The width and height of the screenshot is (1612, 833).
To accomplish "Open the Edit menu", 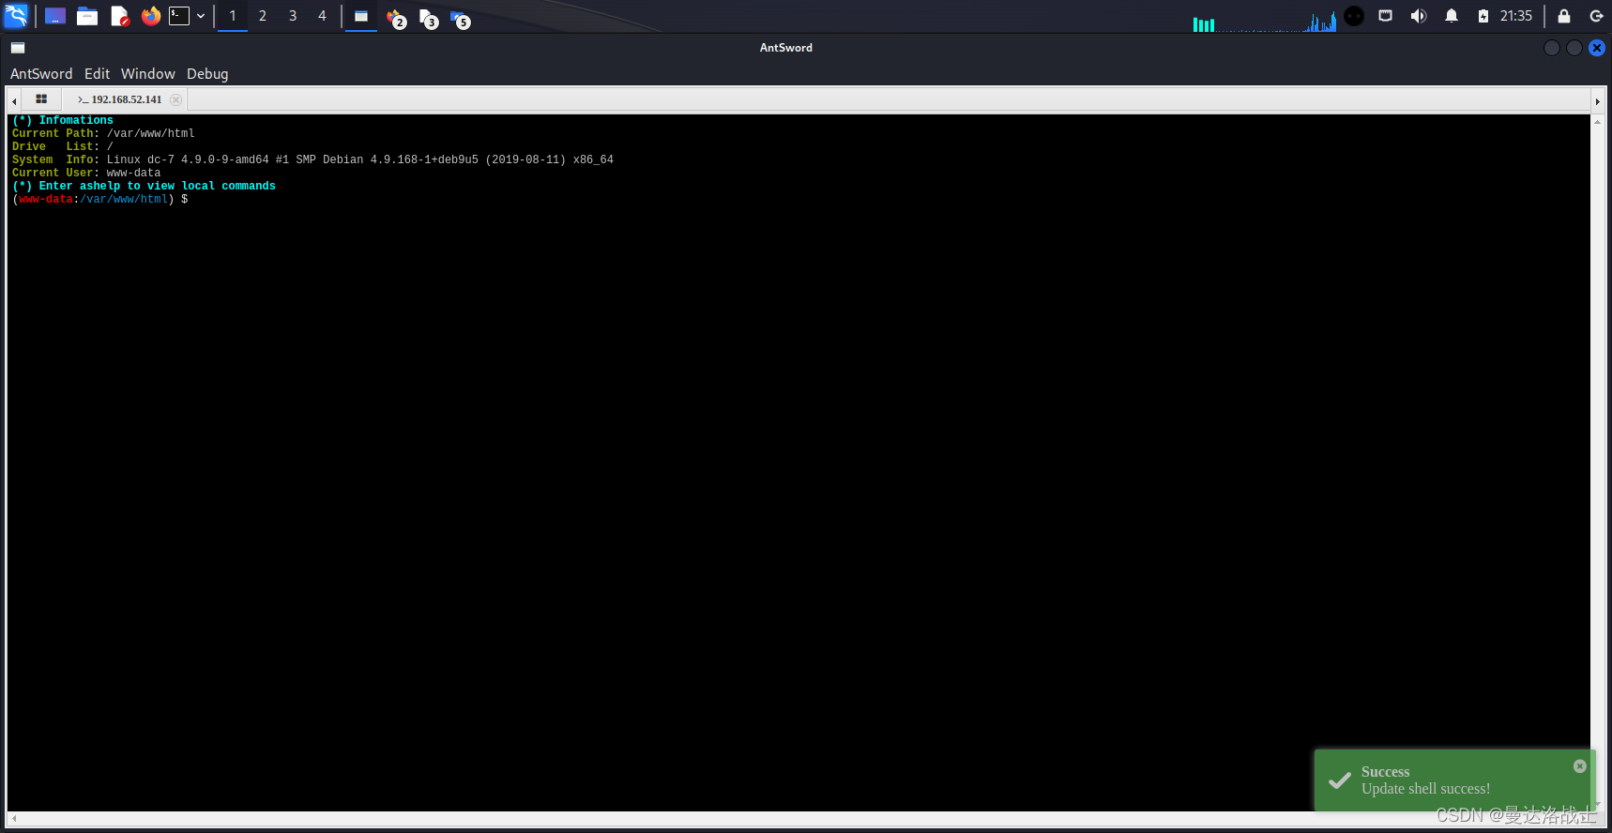I will point(97,74).
